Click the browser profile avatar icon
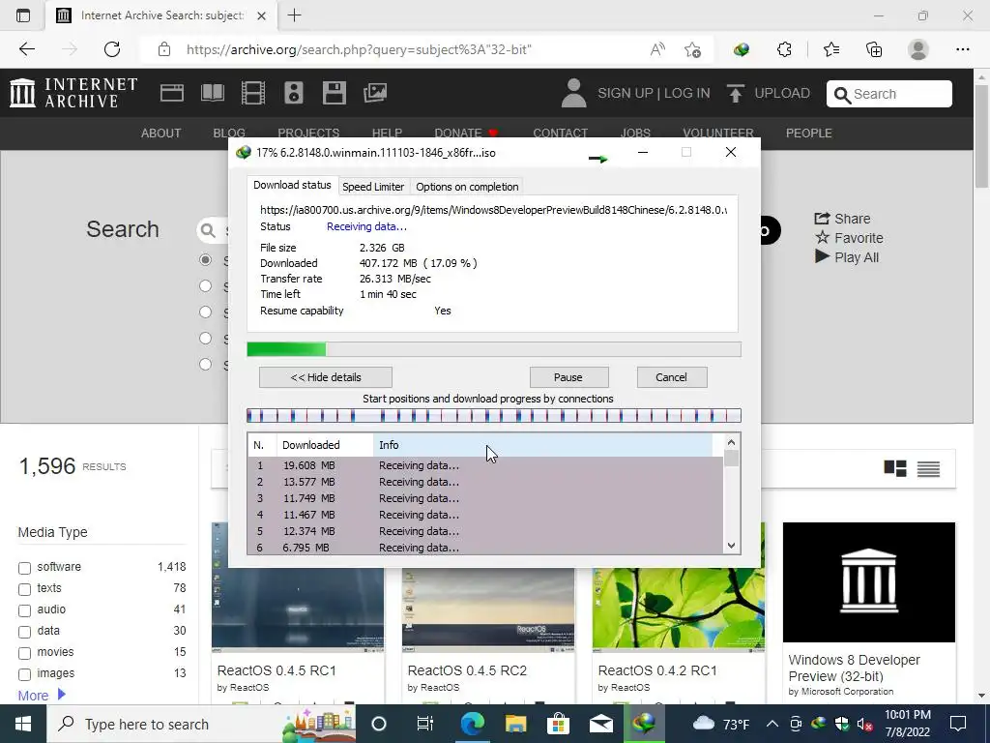The width and height of the screenshot is (990, 743). (918, 49)
